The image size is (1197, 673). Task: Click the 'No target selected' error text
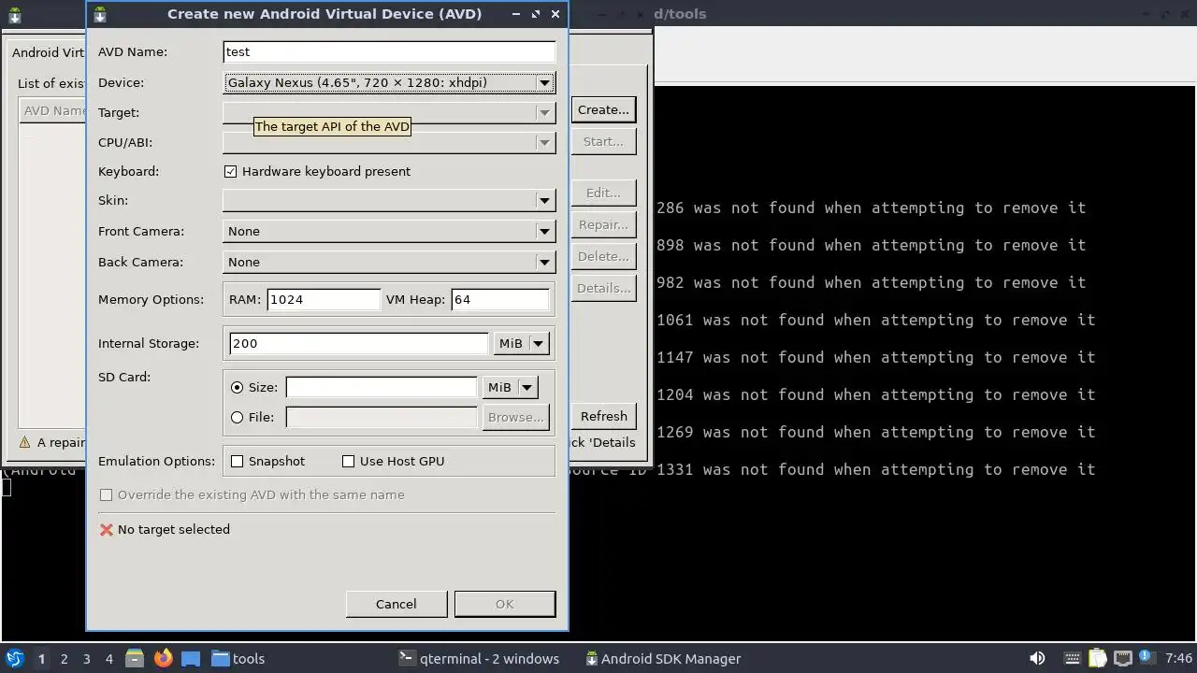[174, 529]
